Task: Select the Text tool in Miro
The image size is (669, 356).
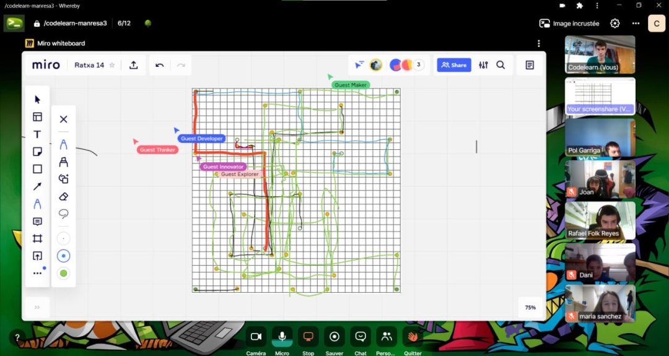Action: 38,134
